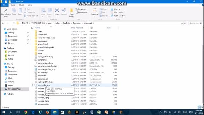Click the Paste ribbon icon
Viewport: 204px width, 115px height.
coord(20,11)
